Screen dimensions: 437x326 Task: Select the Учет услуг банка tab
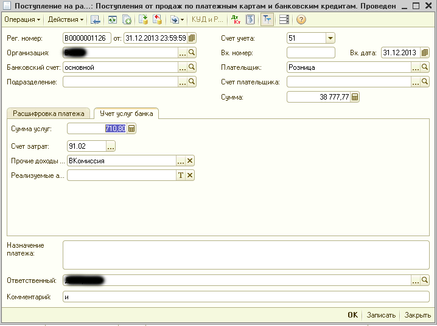126,113
